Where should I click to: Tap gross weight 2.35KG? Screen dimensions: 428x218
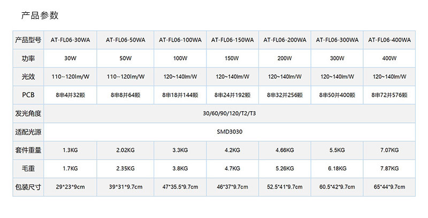(x=126, y=169)
